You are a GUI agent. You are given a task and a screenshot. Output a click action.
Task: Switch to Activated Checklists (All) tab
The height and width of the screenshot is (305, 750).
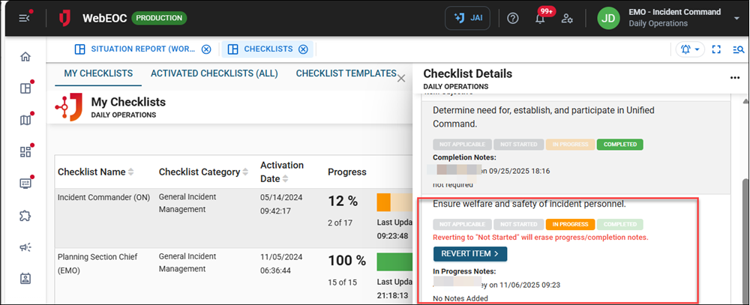coord(214,73)
